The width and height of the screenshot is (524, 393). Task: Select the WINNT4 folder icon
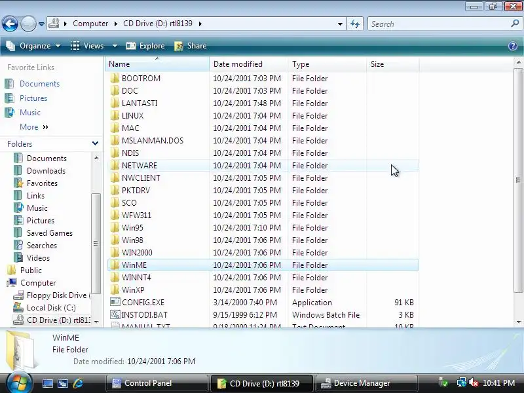tap(115, 277)
